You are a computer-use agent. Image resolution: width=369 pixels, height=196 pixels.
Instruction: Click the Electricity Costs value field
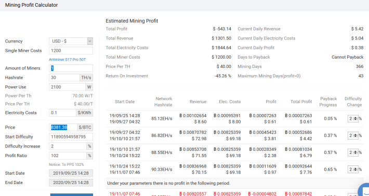tap(62, 113)
